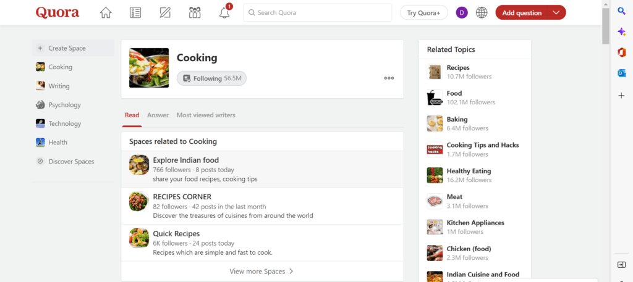The image size is (633, 282).
Task: Open the Answer pencil icon
Action: (x=165, y=12)
